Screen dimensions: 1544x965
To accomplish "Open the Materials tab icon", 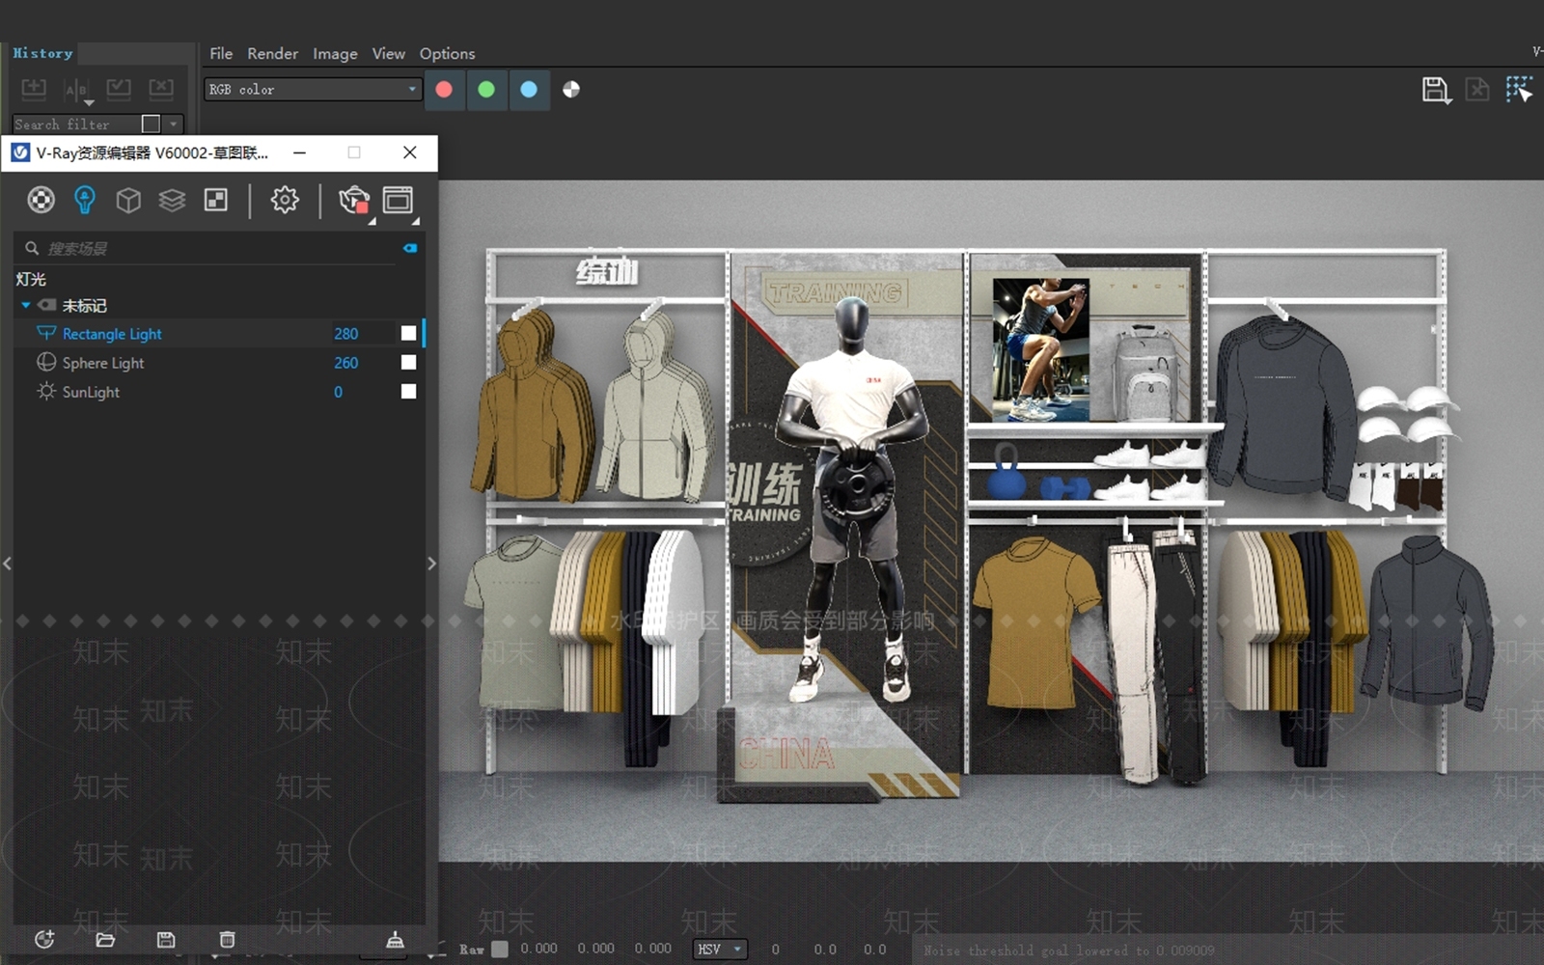I will point(41,200).
